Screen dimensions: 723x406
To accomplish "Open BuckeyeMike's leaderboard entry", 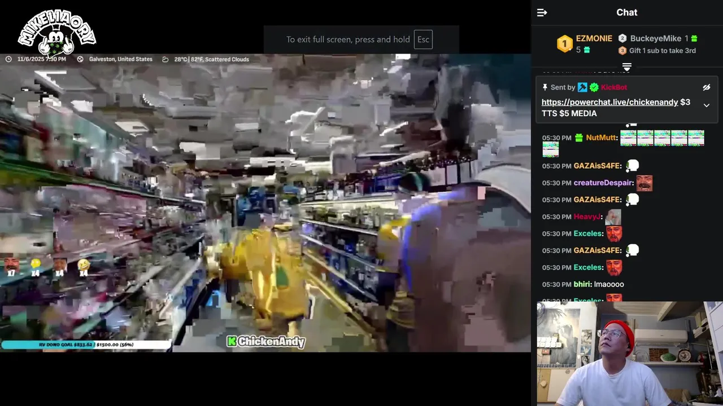I will [655, 38].
